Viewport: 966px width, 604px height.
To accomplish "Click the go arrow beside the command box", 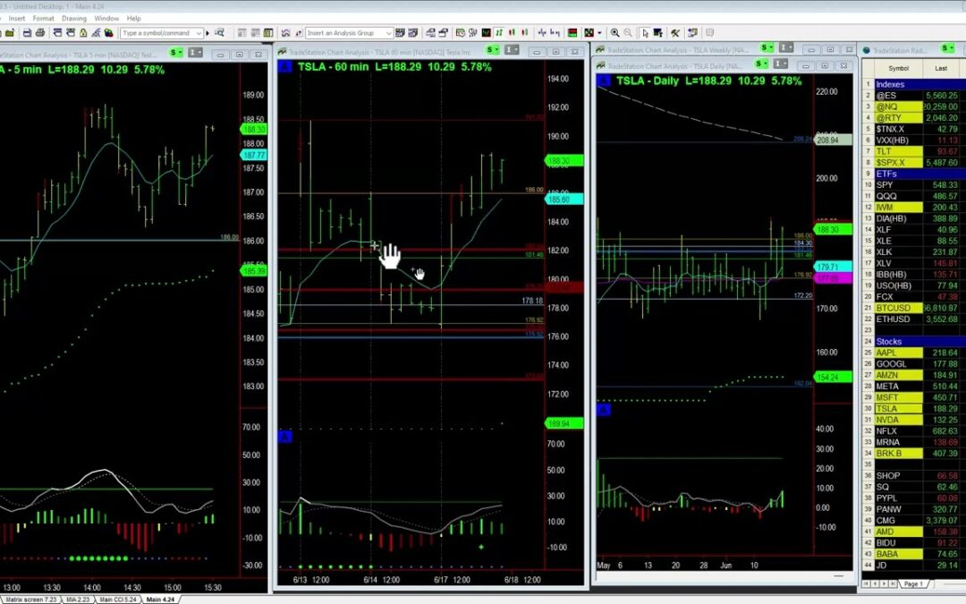I will point(208,33).
